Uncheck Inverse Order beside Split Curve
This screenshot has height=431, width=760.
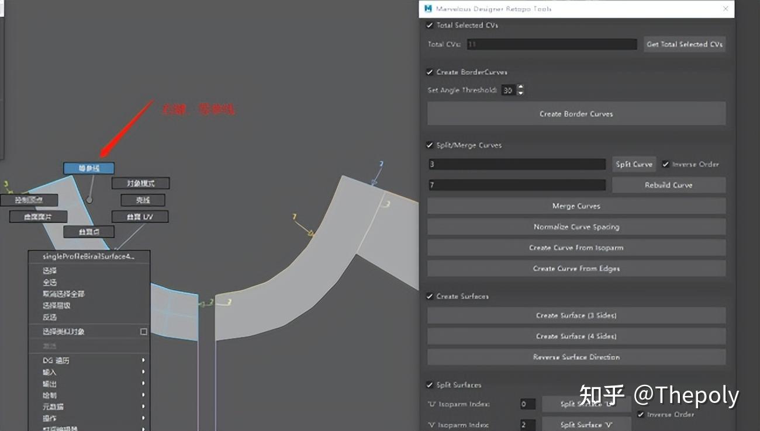tap(666, 164)
